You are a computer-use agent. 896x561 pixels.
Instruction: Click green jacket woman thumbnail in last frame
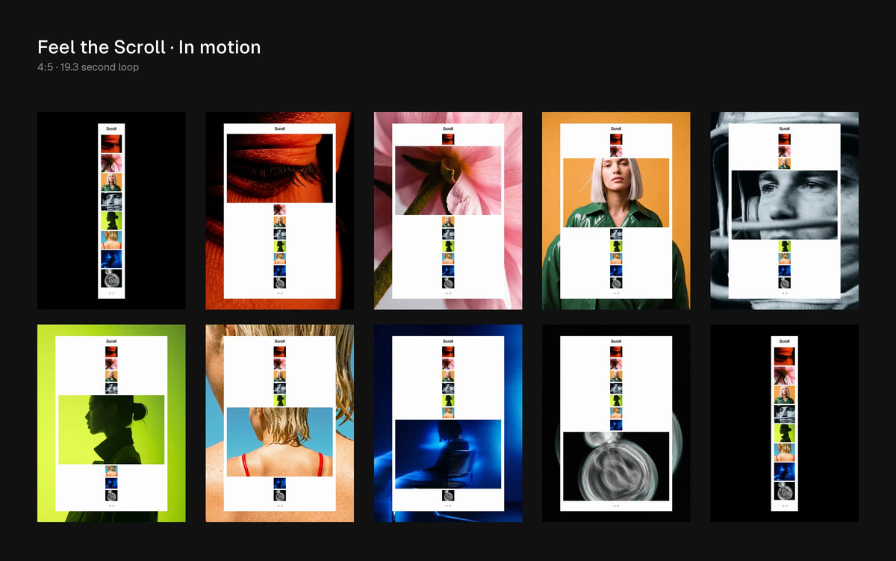coord(785,394)
